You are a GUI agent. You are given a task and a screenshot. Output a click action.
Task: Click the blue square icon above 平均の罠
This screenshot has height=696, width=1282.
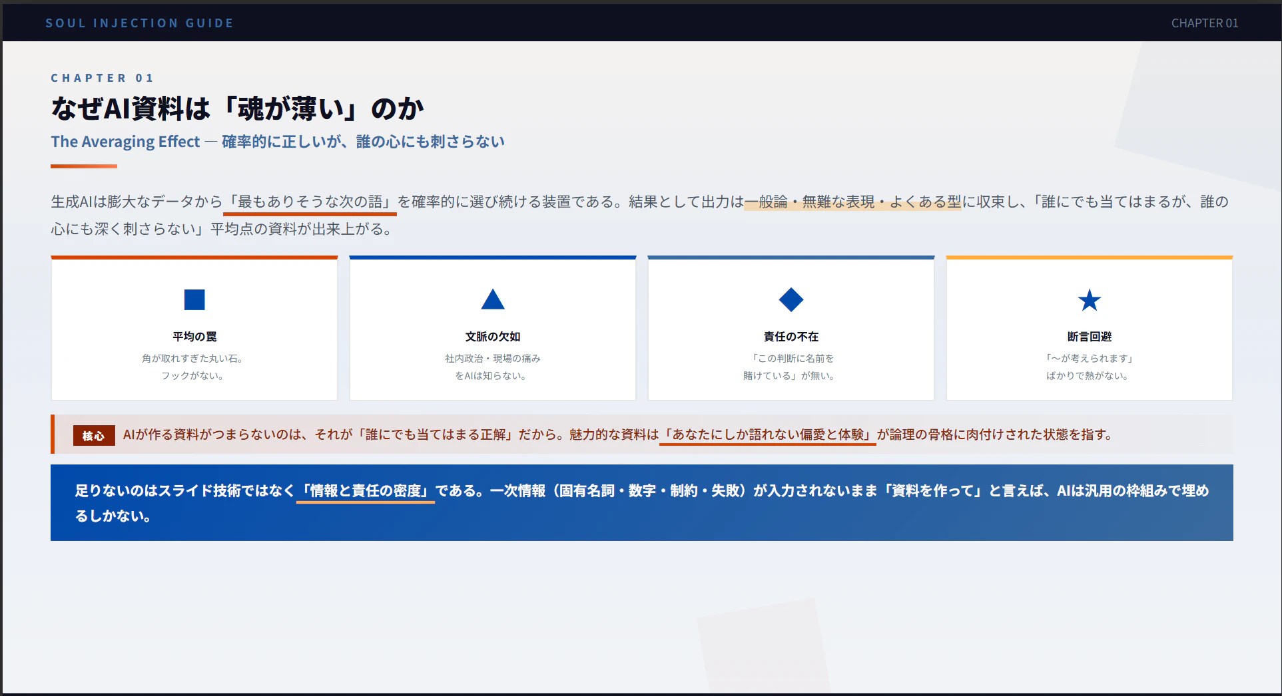coord(194,299)
